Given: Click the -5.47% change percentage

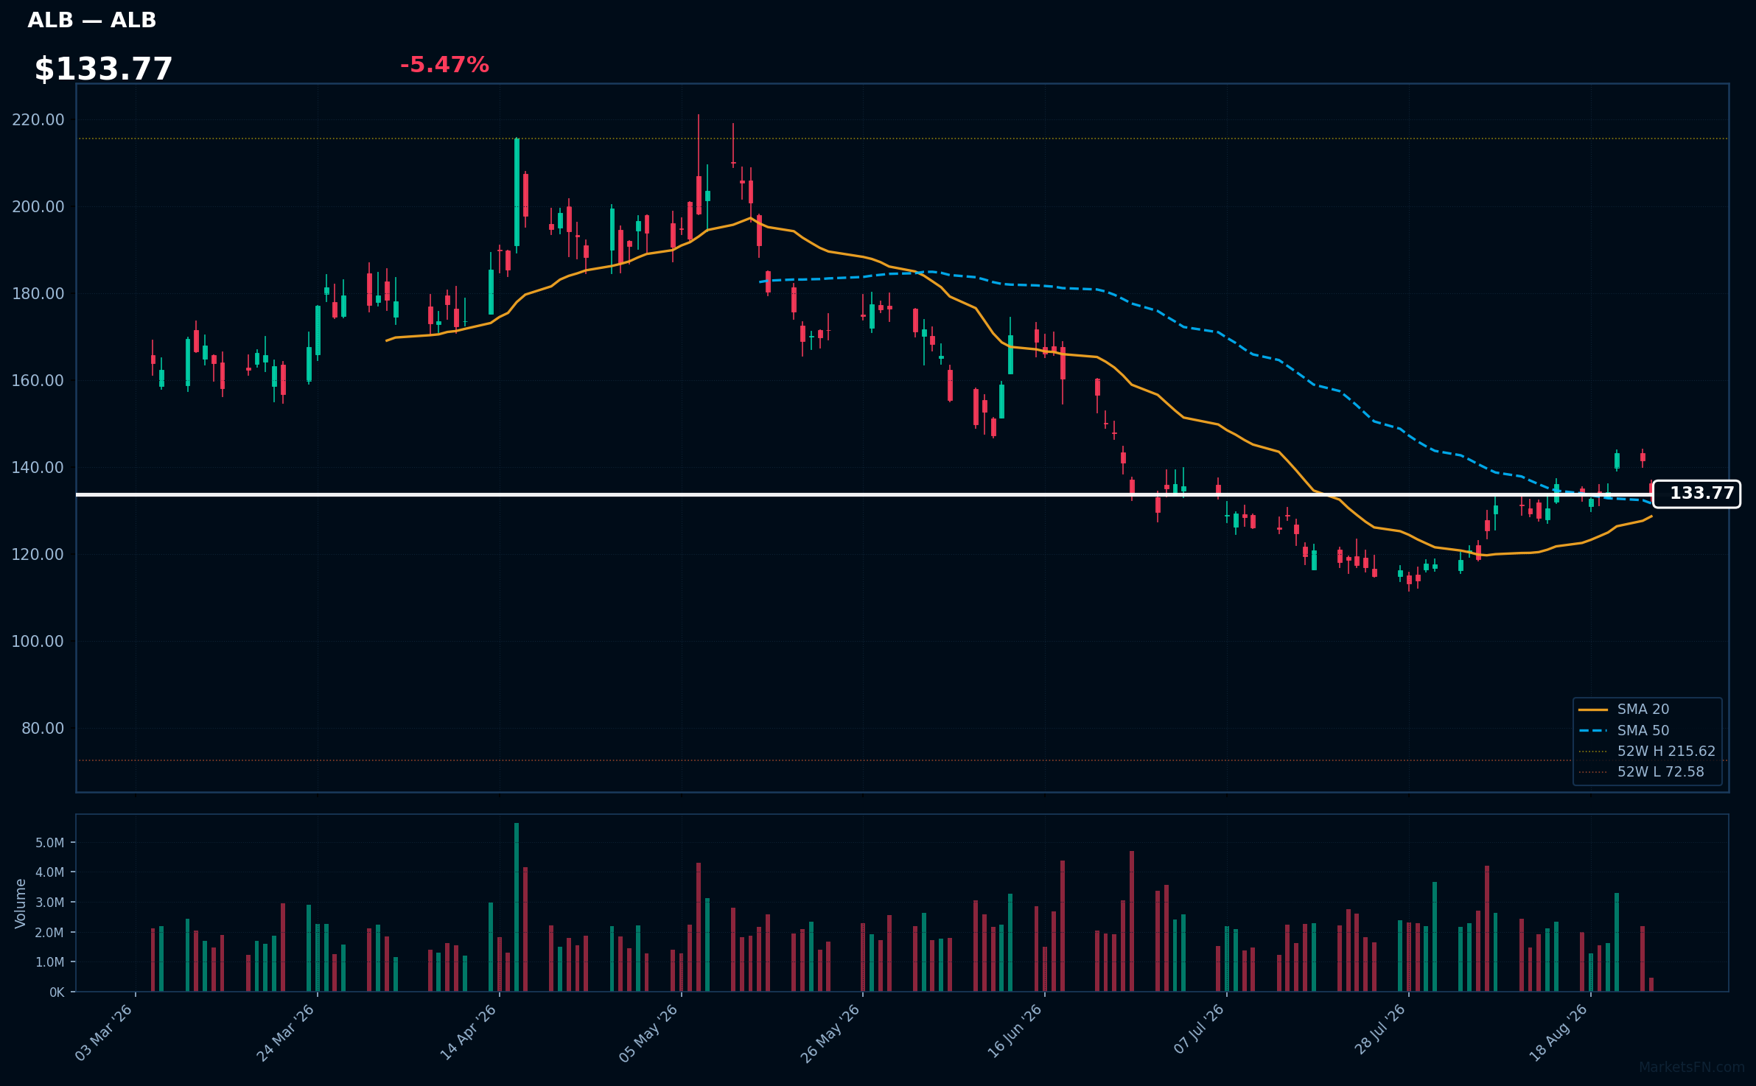Looking at the screenshot, I should pos(444,65).
